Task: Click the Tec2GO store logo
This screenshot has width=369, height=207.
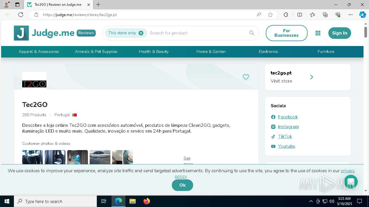Action: 34,84
